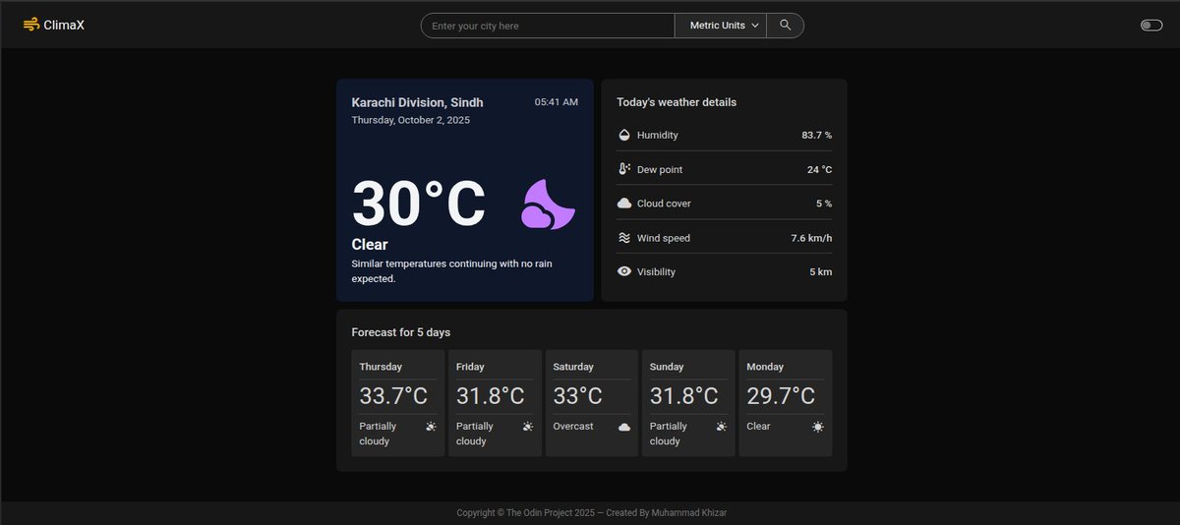This screenshot has width=1180, height=525.
Task: Click the 'Clear' condition label in current weather
Action: (370, 245)
